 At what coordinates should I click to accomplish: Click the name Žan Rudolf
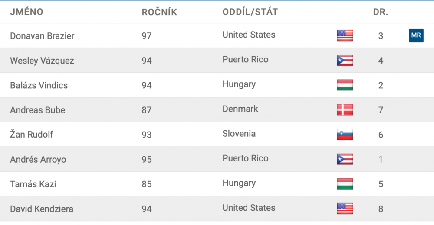tap(31, 135)
